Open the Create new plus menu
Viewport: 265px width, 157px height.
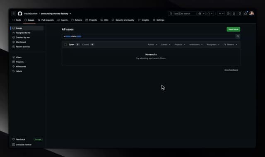pyautogui.click(x=221, y=14)
